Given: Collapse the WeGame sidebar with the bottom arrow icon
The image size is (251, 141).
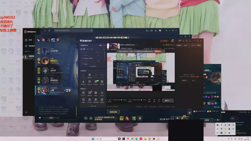Looking at the screenshot, I should pos(26,112).
